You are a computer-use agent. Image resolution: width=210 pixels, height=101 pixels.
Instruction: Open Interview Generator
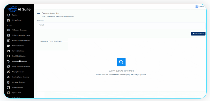point(19,82)
